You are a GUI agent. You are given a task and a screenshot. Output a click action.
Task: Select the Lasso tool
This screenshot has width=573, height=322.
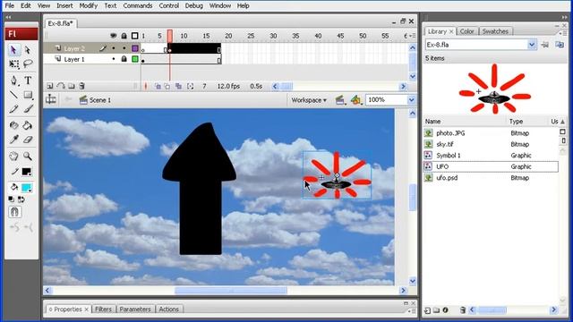click(28, 64)
